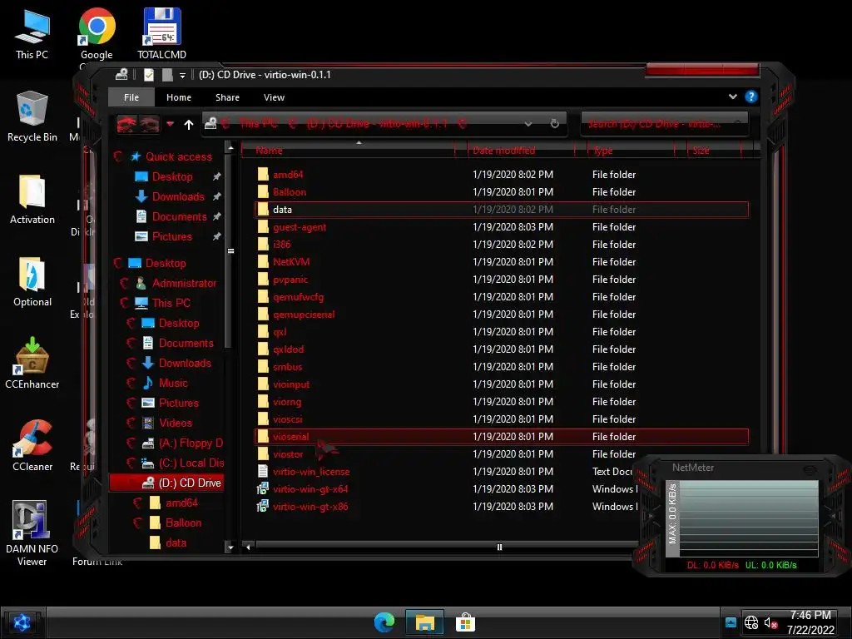Sort by the Name column header
Image resolution: width=852 pixels, height=639 pixels.
(x=350, y=150)
